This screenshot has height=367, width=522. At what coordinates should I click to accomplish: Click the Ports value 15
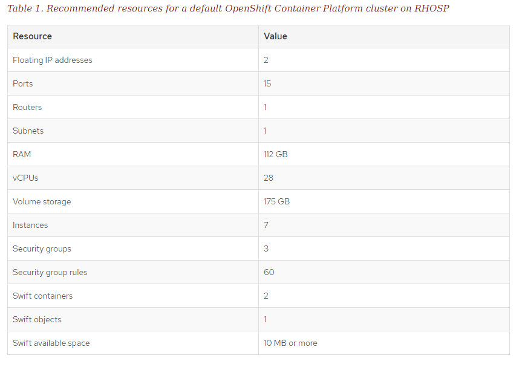[267, 83]
